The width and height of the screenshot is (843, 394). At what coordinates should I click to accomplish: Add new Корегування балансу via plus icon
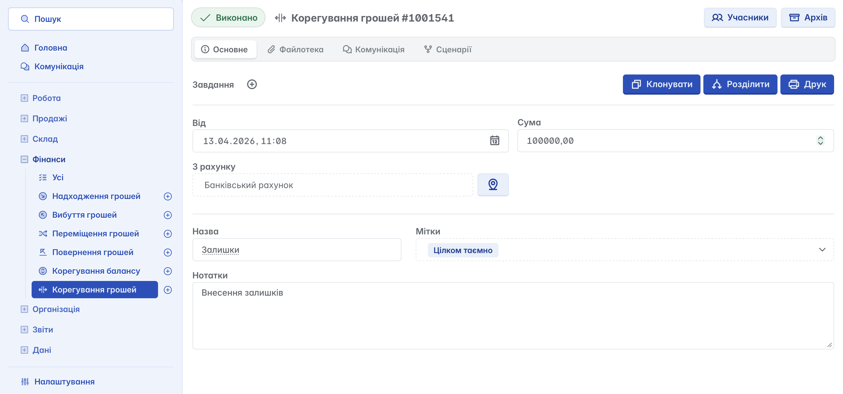coord(168,271)
